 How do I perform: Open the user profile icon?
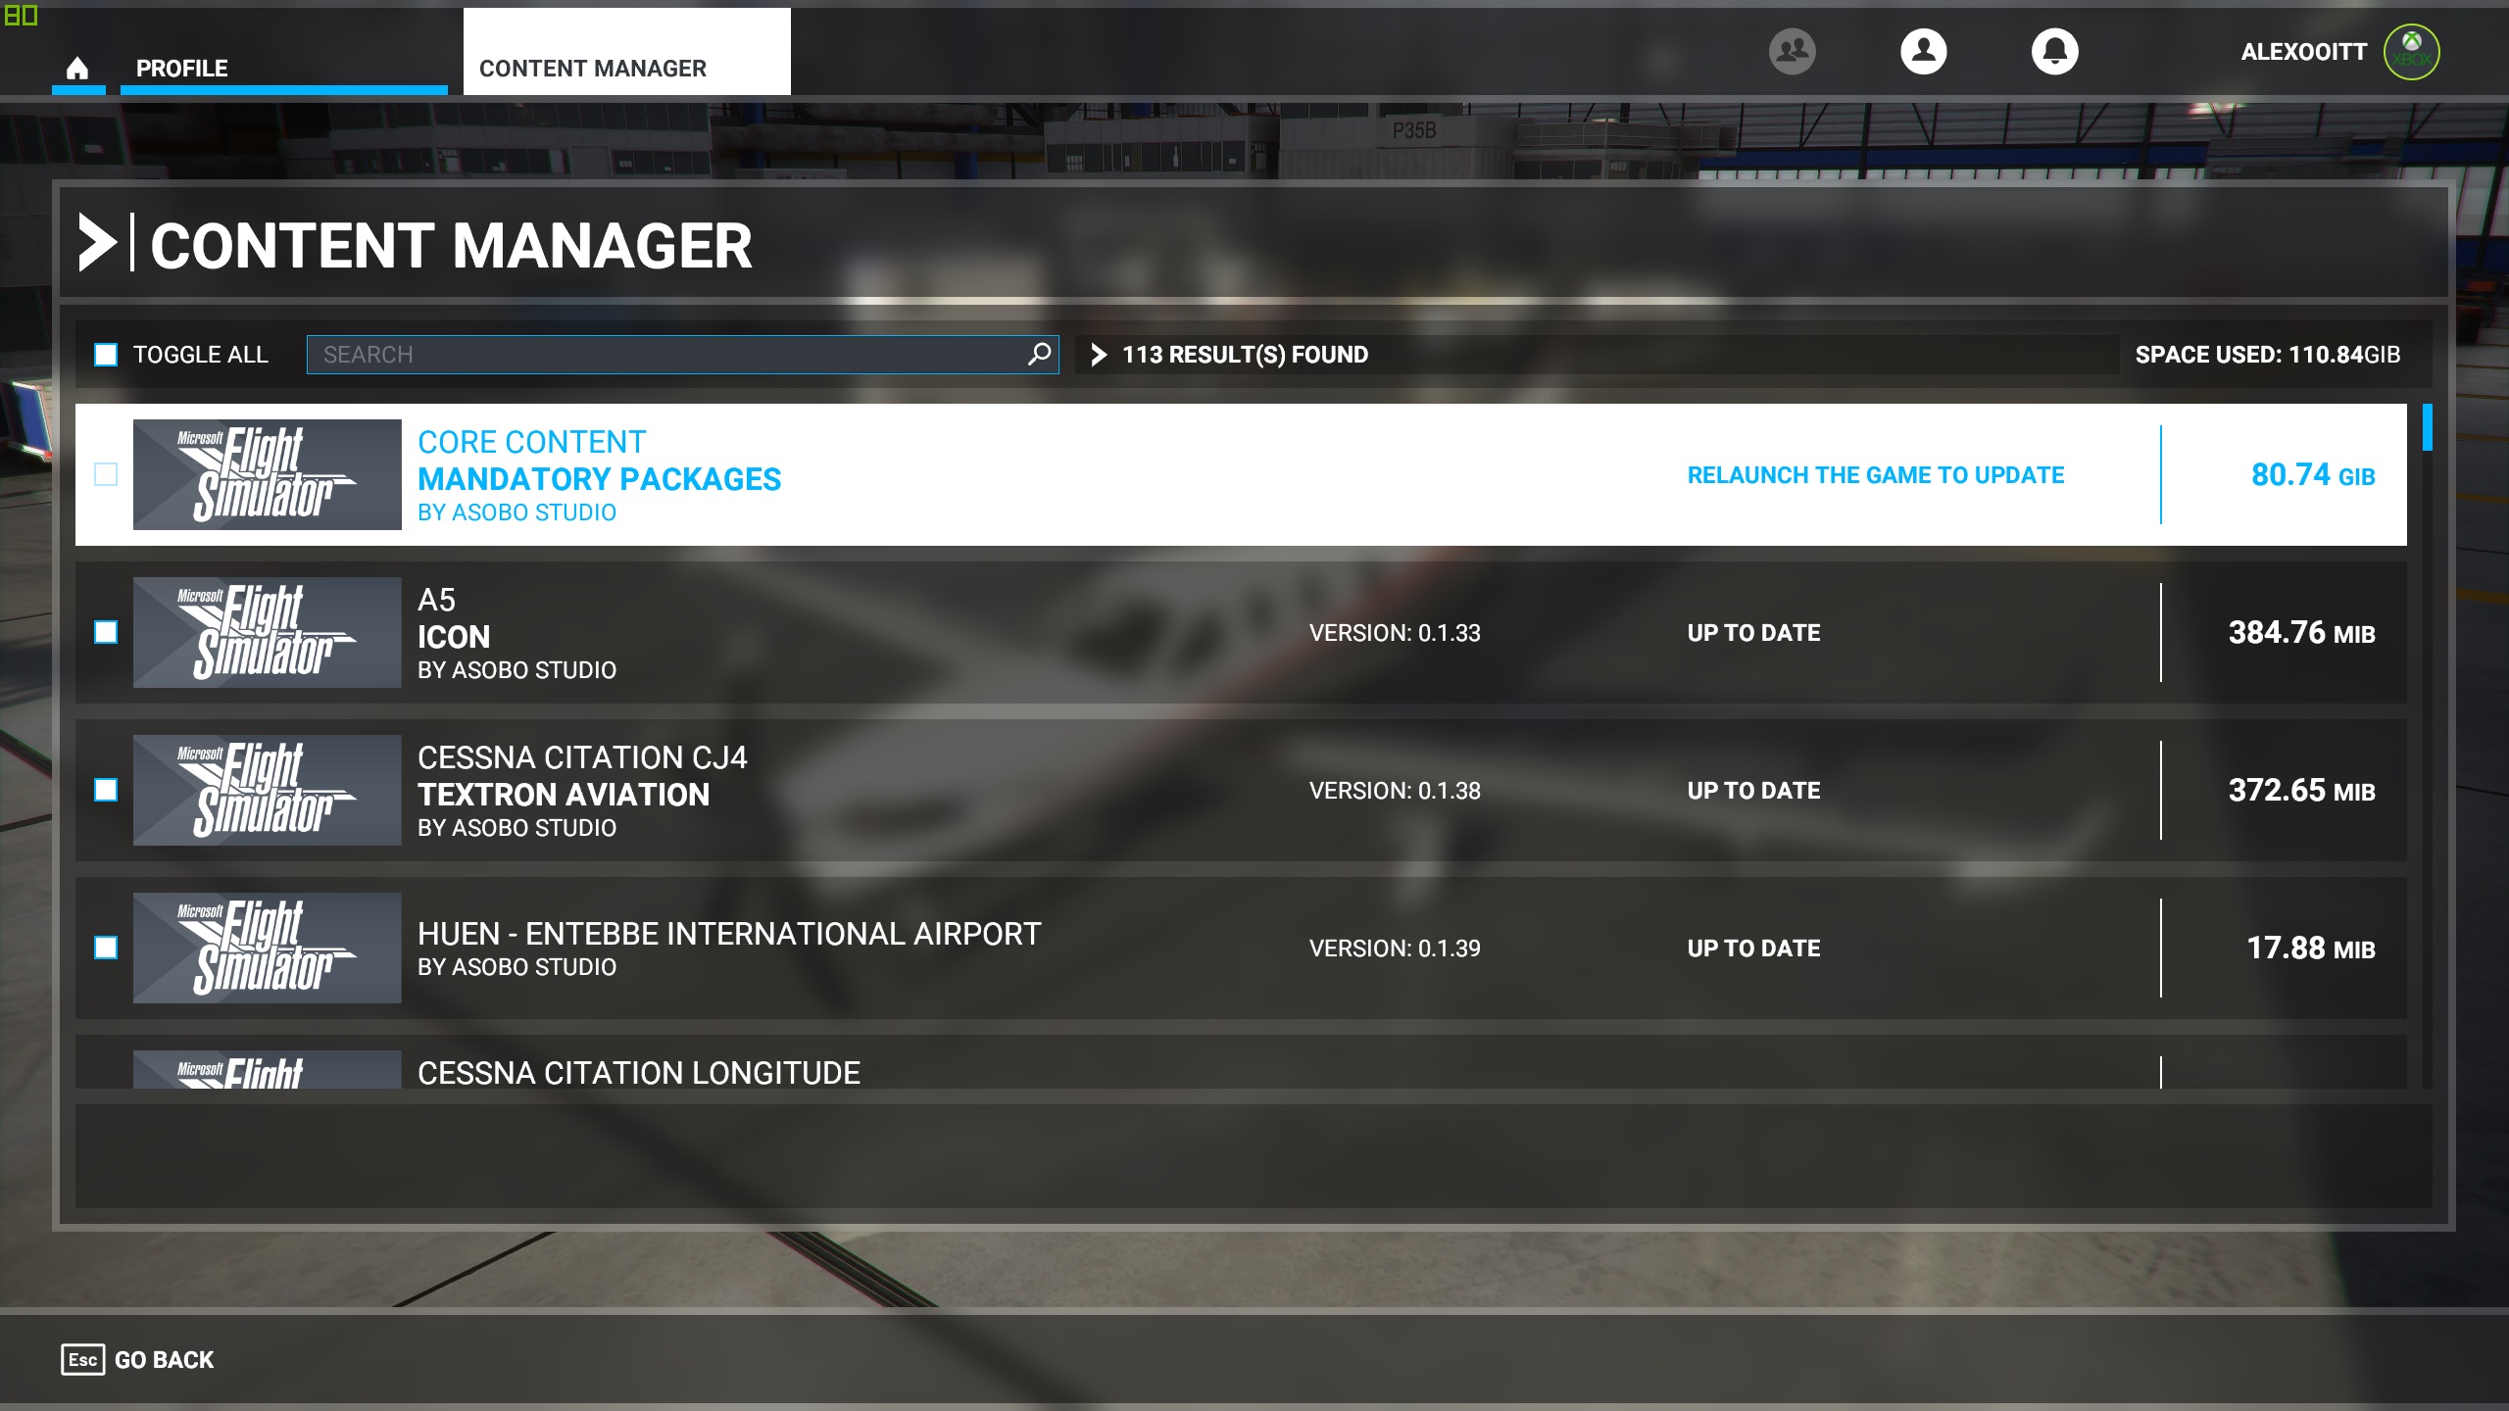click(x=1923, y=51)
